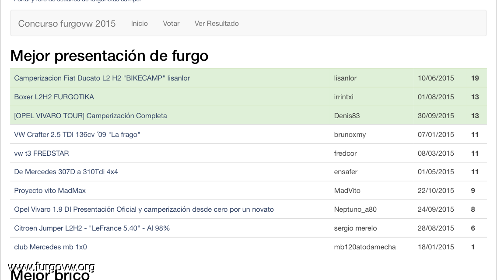Click the vote count 9 for MadVito

(473, 190)
